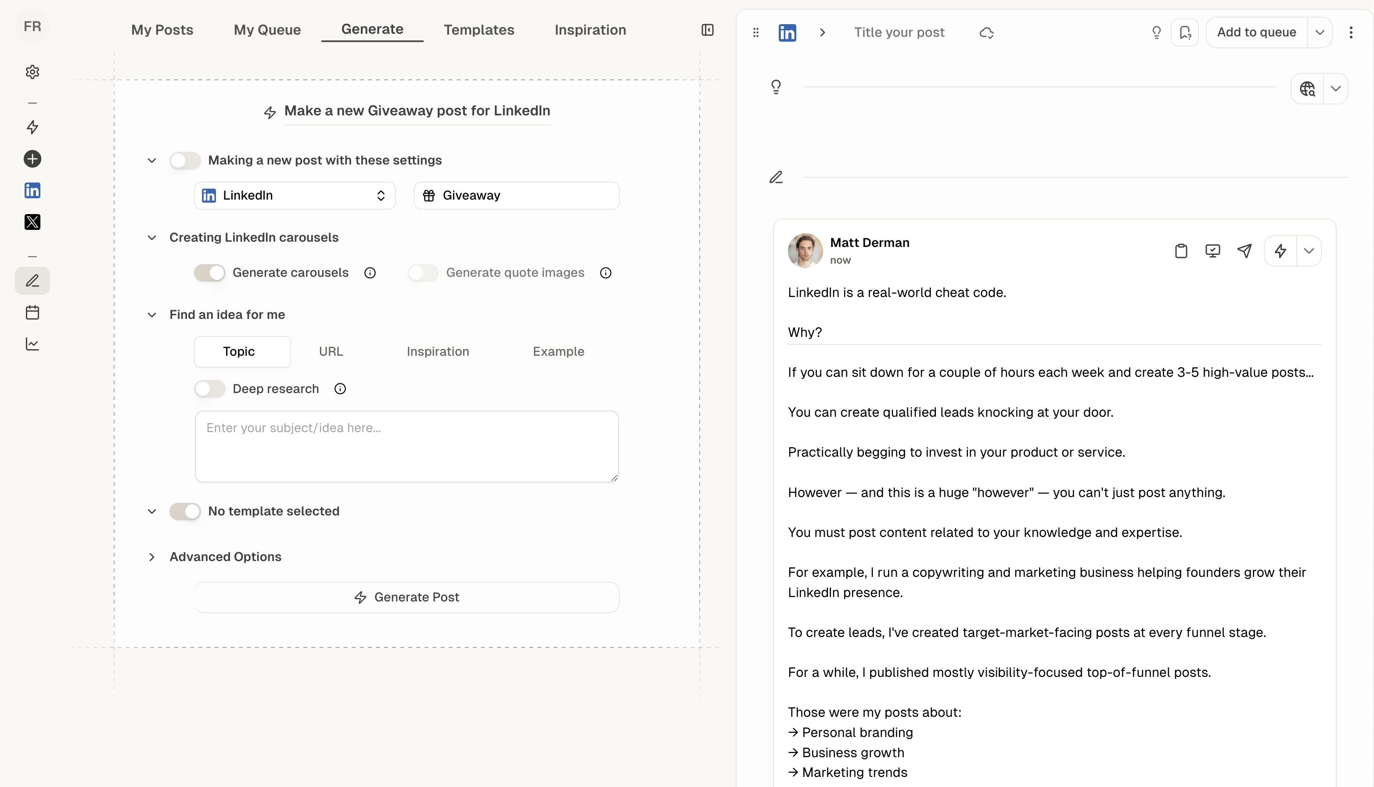
Task: Click the drag handle dots in the editor header
Action: coord(756,32)
